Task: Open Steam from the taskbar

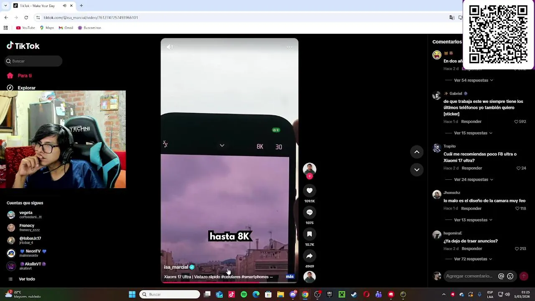Action: pos(354,294)
